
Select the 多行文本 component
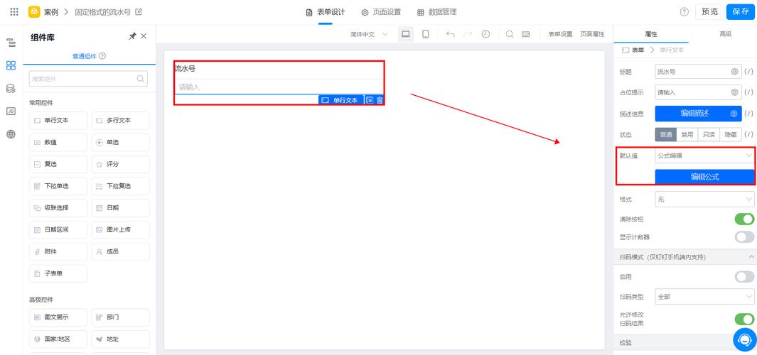121,121
